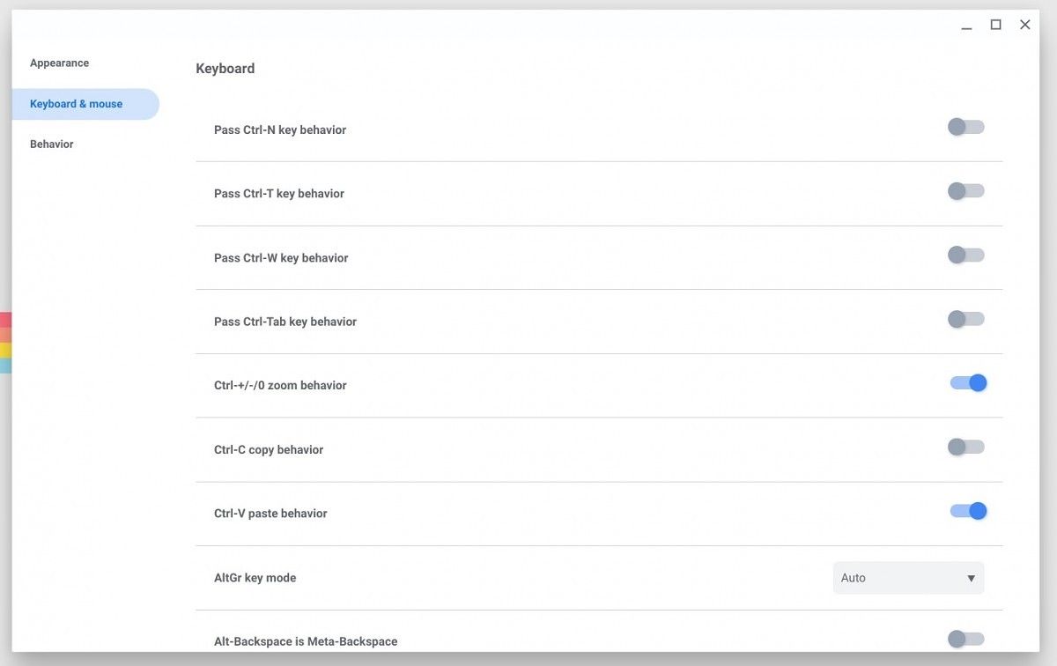Click the "Pass Ctrl-T key behavior" label

pyautogui.click(x=279, y=194)
